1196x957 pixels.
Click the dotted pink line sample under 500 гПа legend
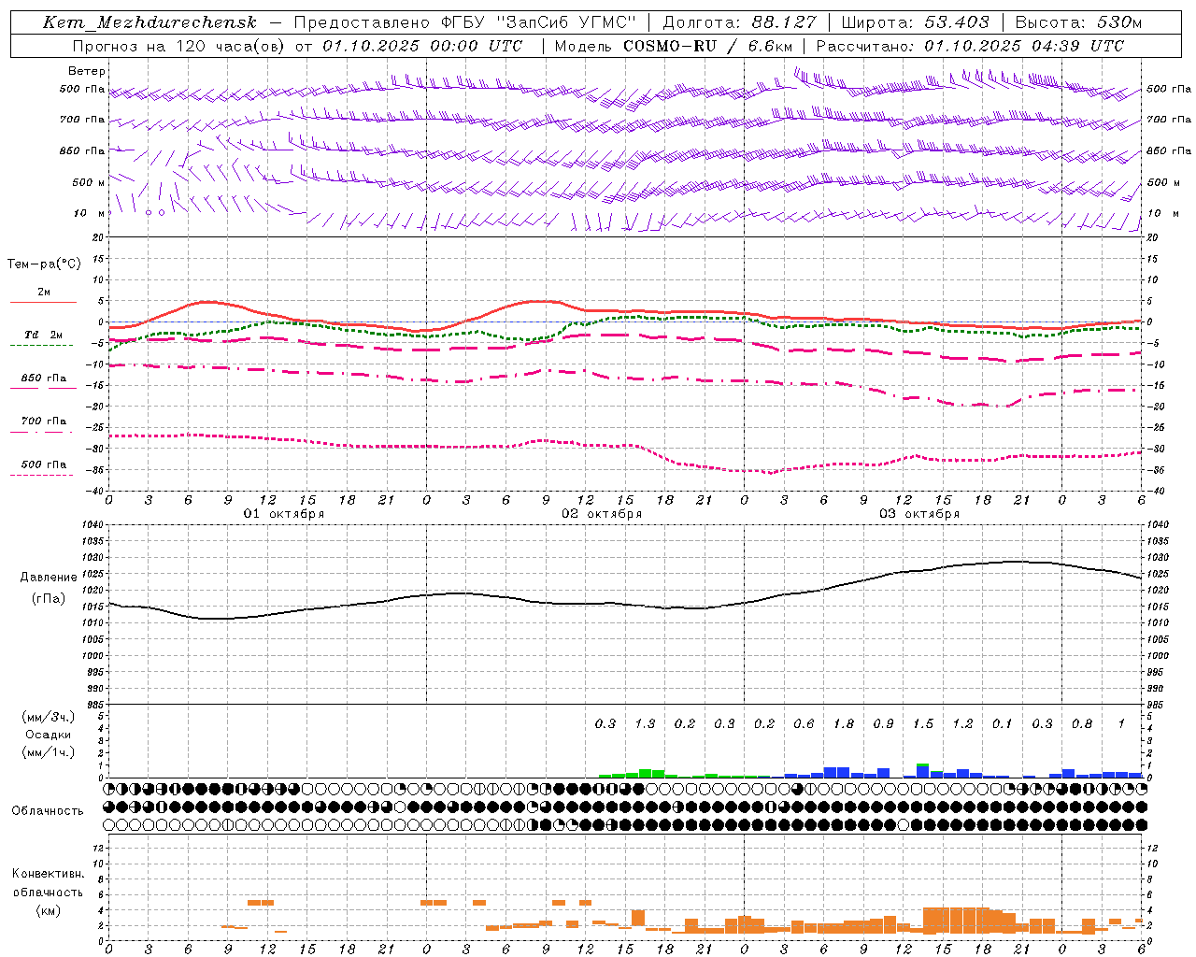[x=41, y=475]
